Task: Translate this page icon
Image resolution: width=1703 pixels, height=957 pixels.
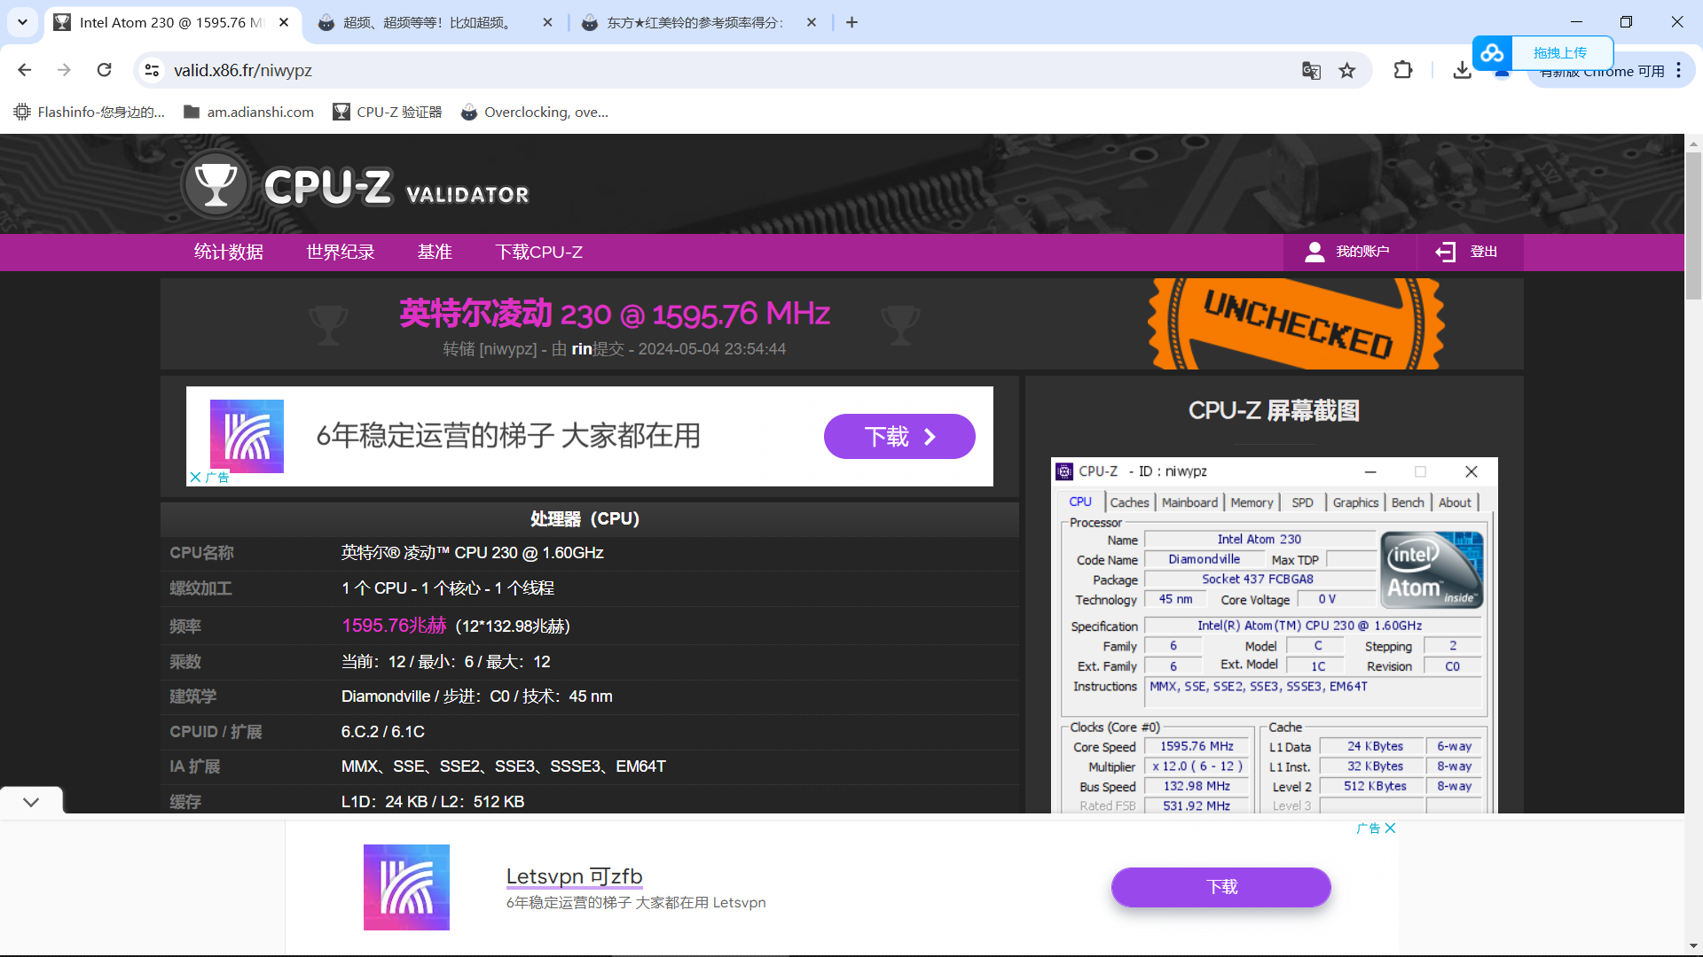Action: [1311, 70]
